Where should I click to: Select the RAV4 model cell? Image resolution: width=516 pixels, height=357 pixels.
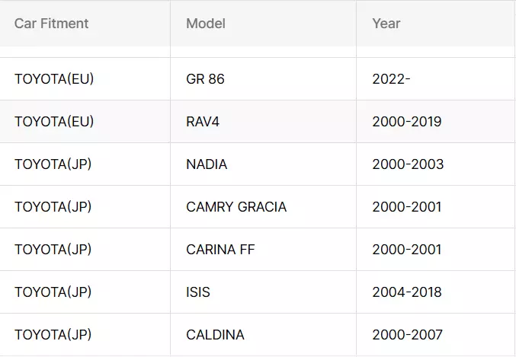tap(263, 122)
